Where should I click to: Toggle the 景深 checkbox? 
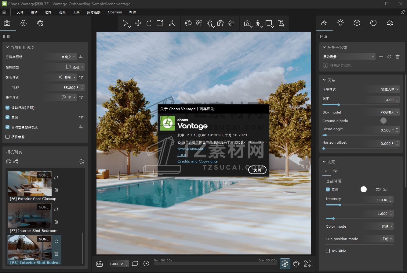click(x=8, y=117)
